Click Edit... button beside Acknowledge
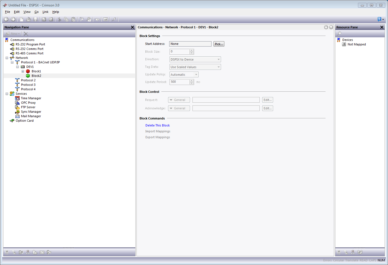This screenshot has height=265, width=388. click(x=268, y=108)
